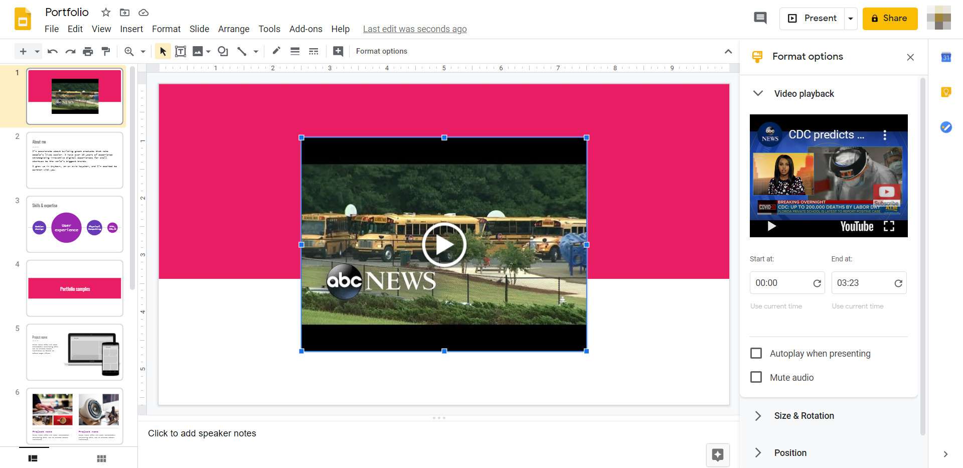Open the Format menu
Screen dimensions: 963x468
tap(166, 29)
